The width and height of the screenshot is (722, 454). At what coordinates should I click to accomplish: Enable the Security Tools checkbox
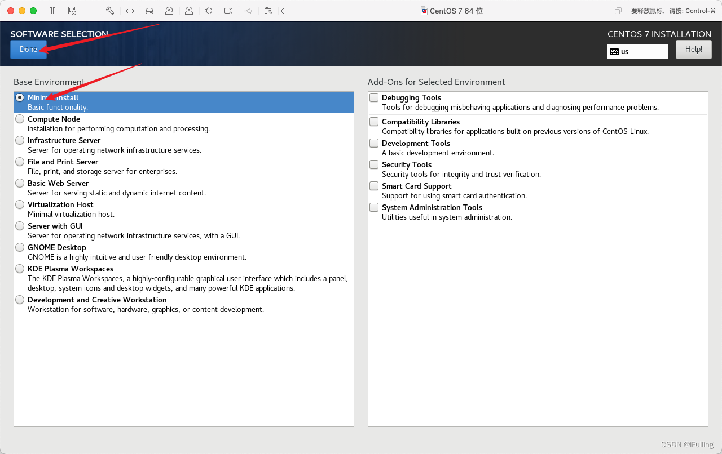374,164
